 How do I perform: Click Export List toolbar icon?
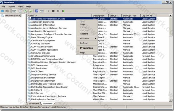[31, 11]
